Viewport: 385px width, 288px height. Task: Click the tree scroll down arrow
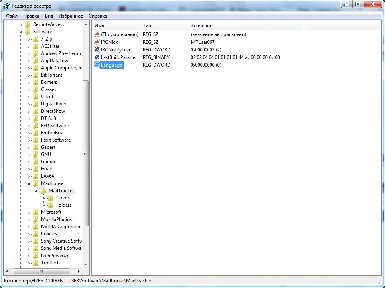coord(86,264)
